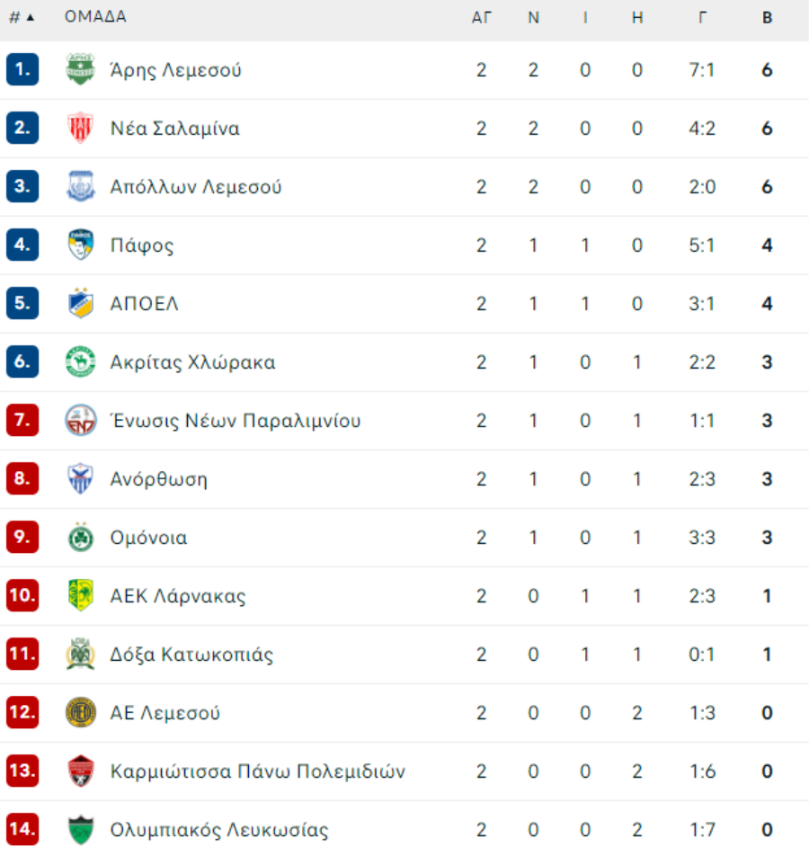Image resolution: width=809 pixels, height=856 pixels.
Task: Click the Ομόνοια shamrock logo
Action: point(80,537)
